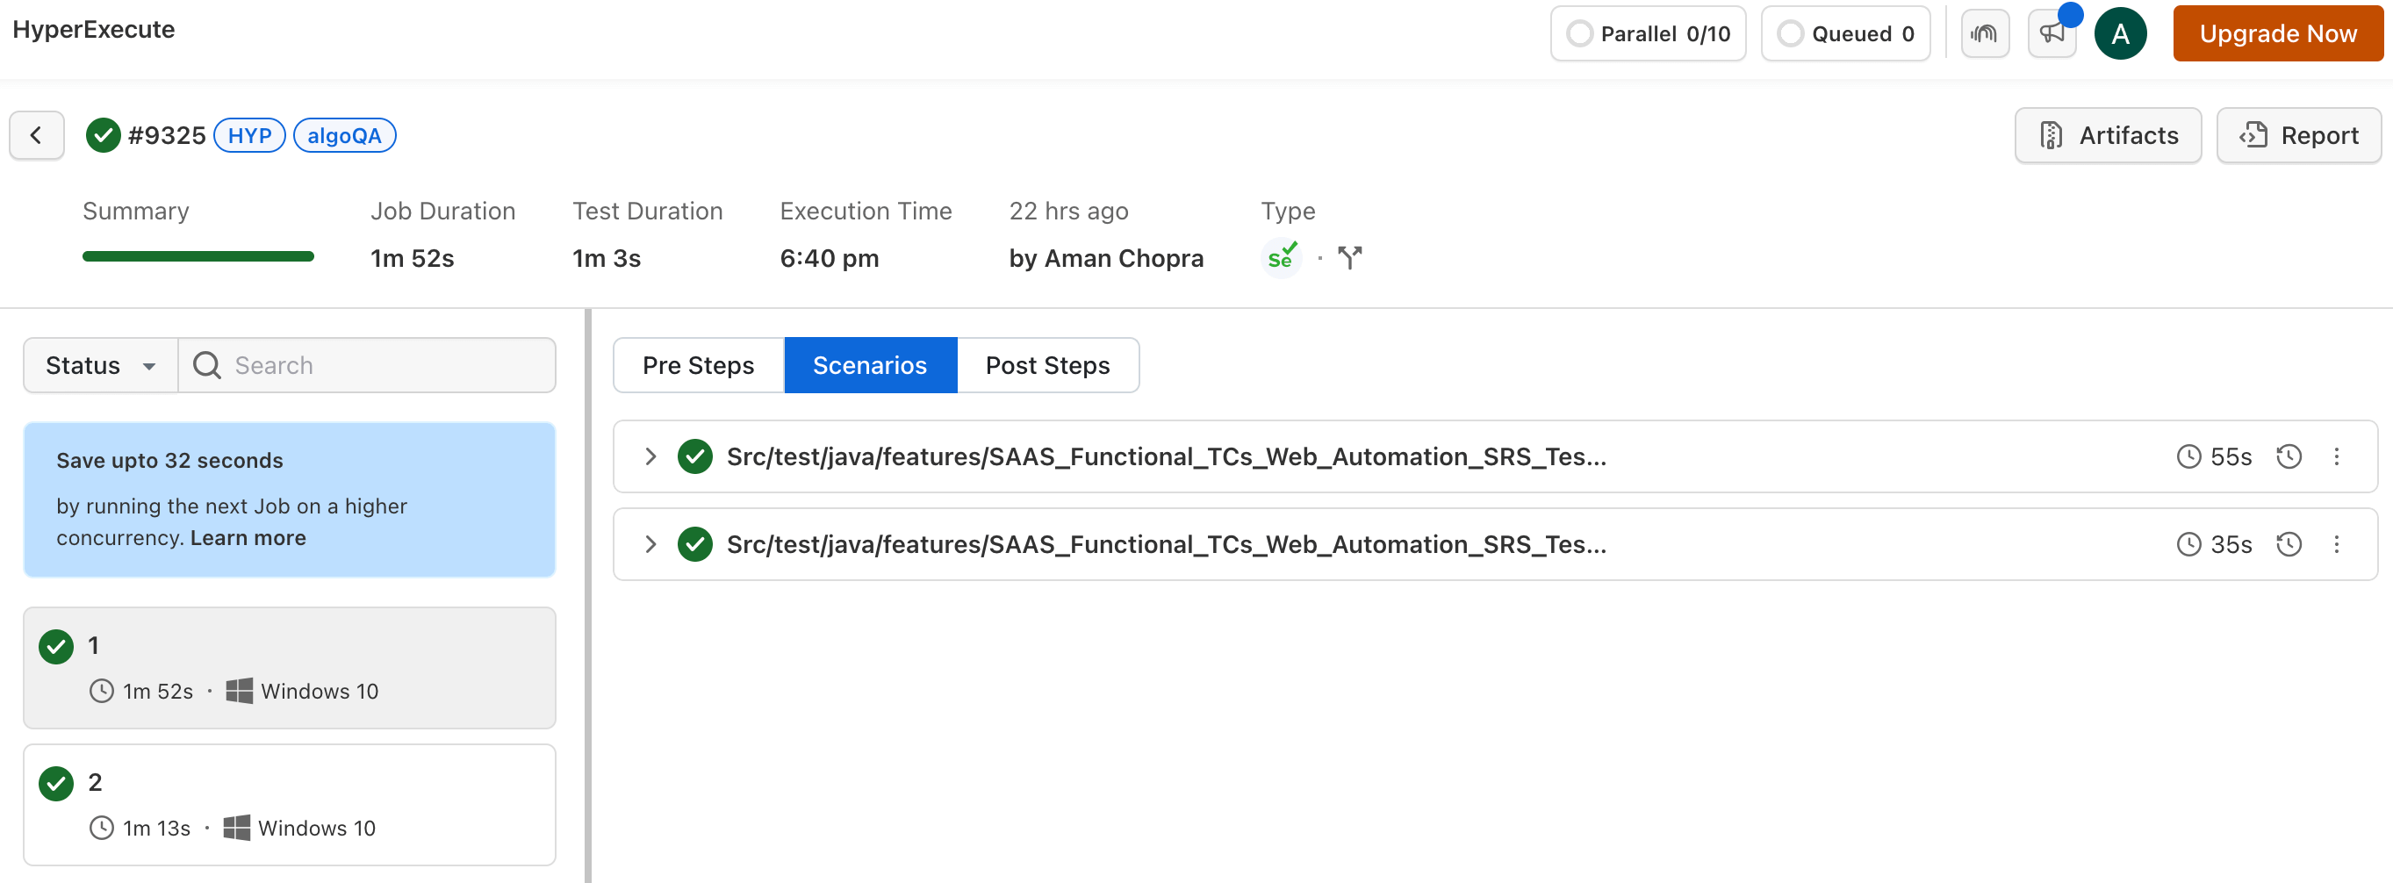This screenshot has width=2393, height=883.
Task: Open the Artifacts page
Action: tap(2107, 135)
